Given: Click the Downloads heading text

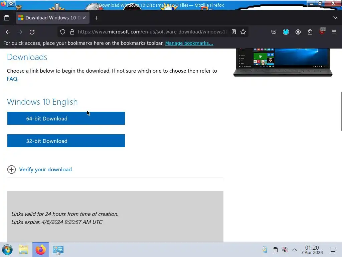Looking at the screenshot, I should click(27, 57).
